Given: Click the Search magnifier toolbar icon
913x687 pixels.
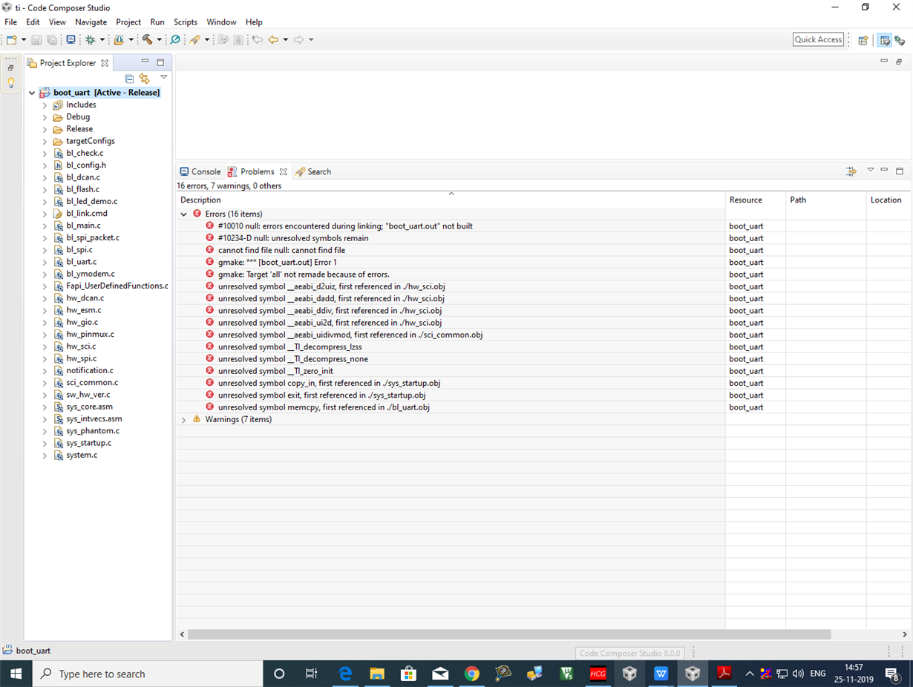Looking at the screenshot, I should point(175,39).
